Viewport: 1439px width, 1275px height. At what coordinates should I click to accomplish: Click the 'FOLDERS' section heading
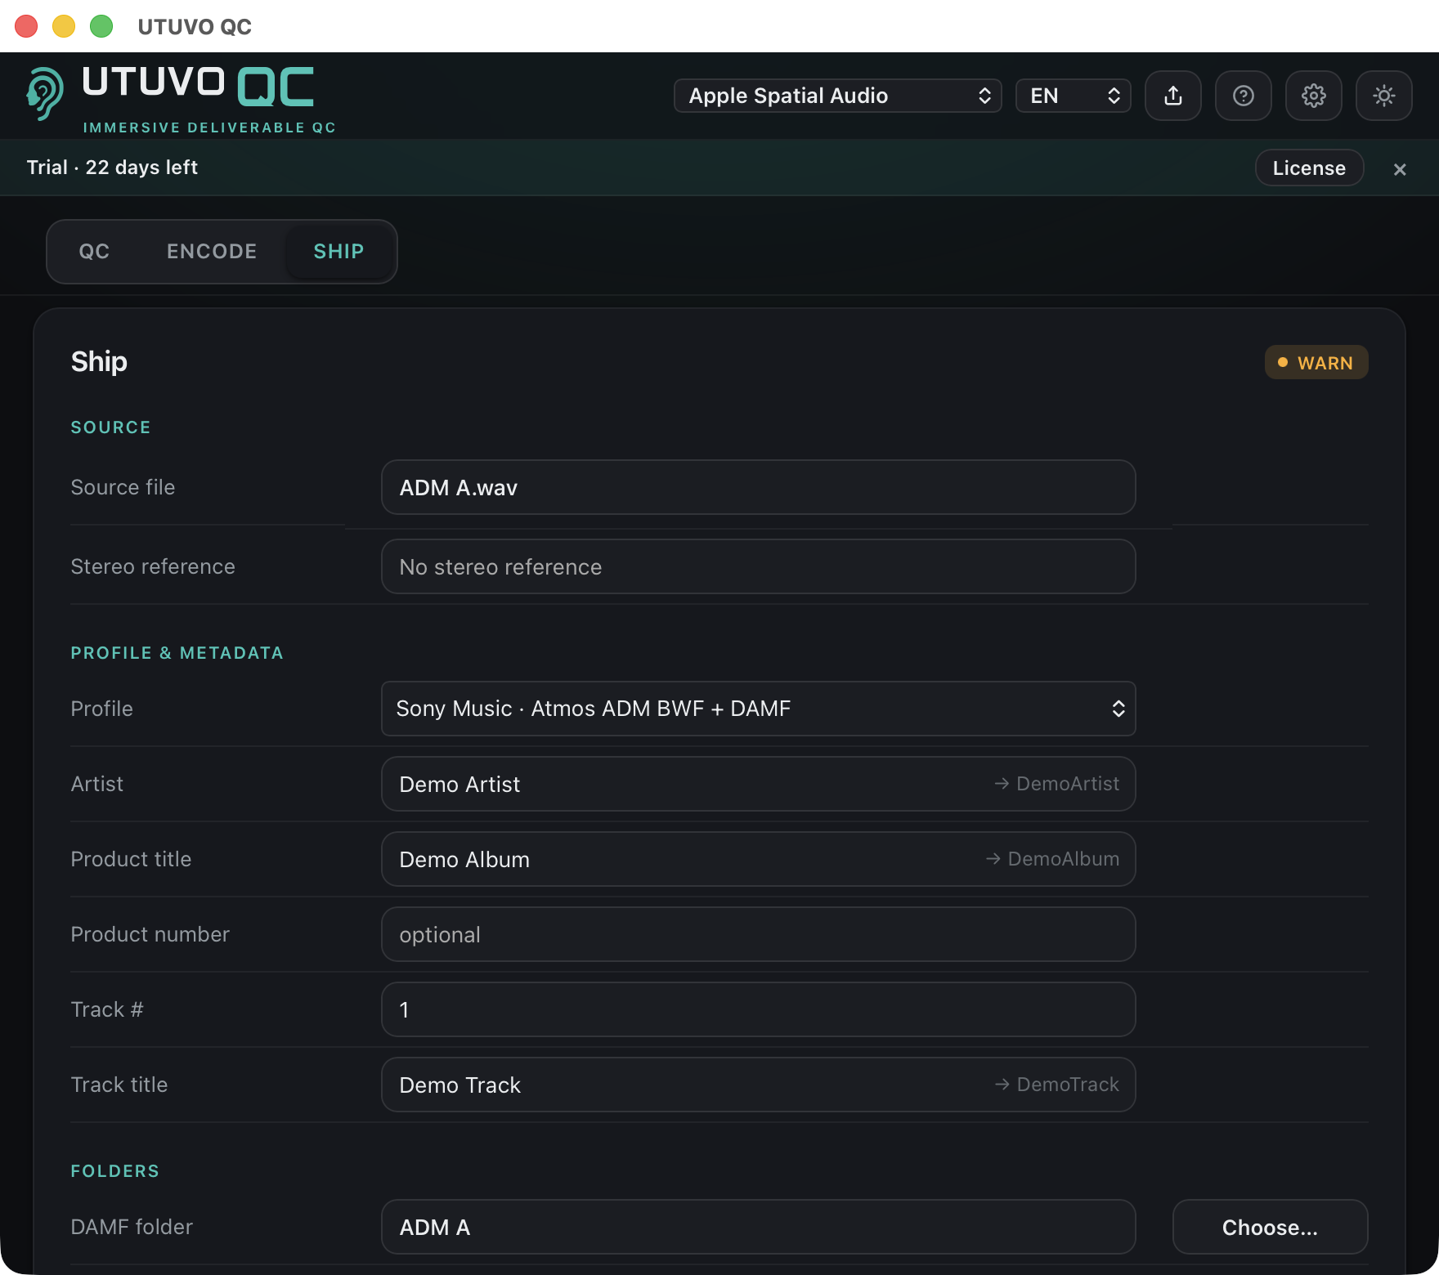[114, 1171]
